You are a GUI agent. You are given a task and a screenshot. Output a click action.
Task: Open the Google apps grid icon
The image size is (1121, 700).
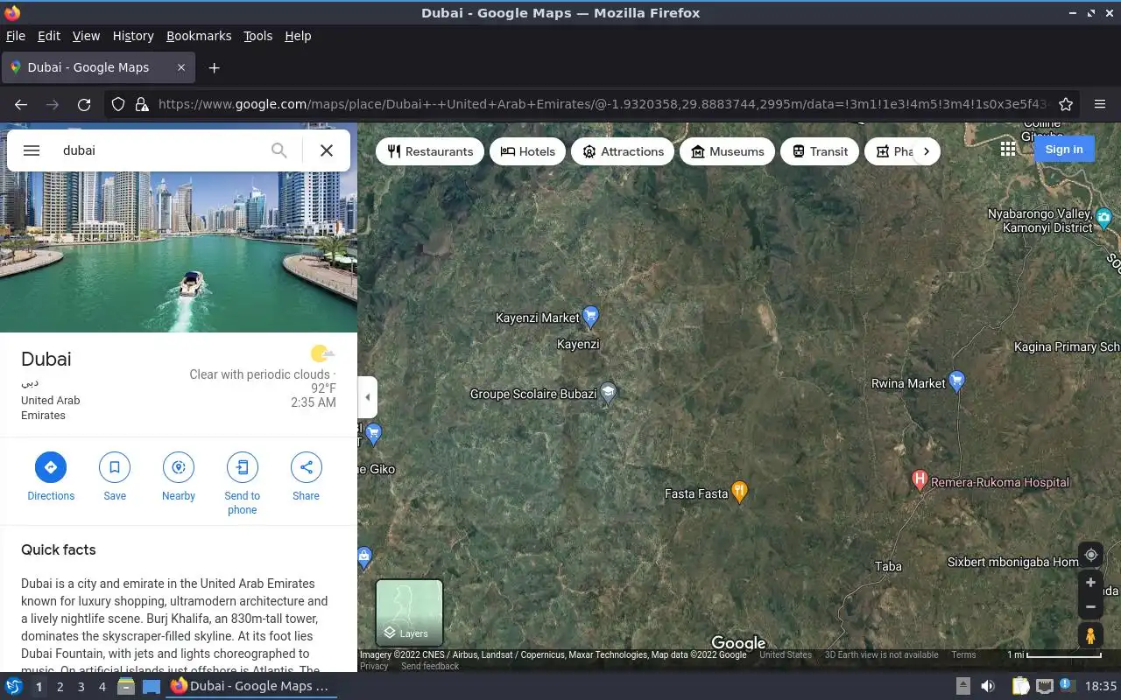[1008, 150]
